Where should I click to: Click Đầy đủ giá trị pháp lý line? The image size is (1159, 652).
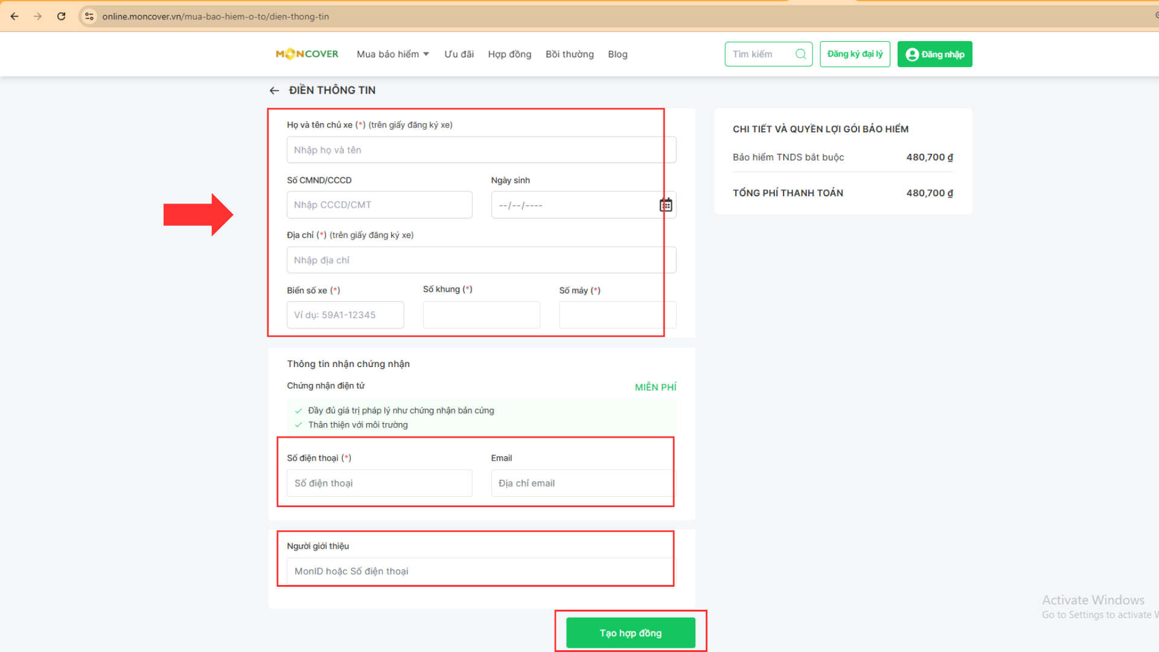(x=401, y=410)
